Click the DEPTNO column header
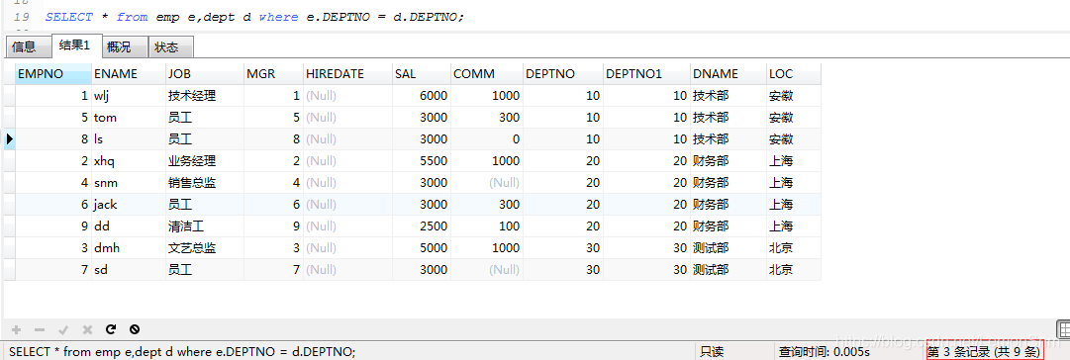Screen dimensions: 1070x360 (x=563, y=73)
